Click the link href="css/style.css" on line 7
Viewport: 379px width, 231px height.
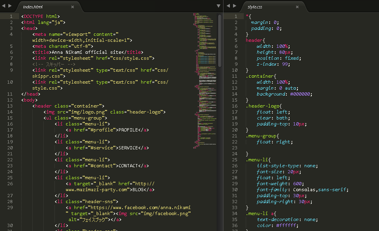pyautogui.click(x=93, y=58)
